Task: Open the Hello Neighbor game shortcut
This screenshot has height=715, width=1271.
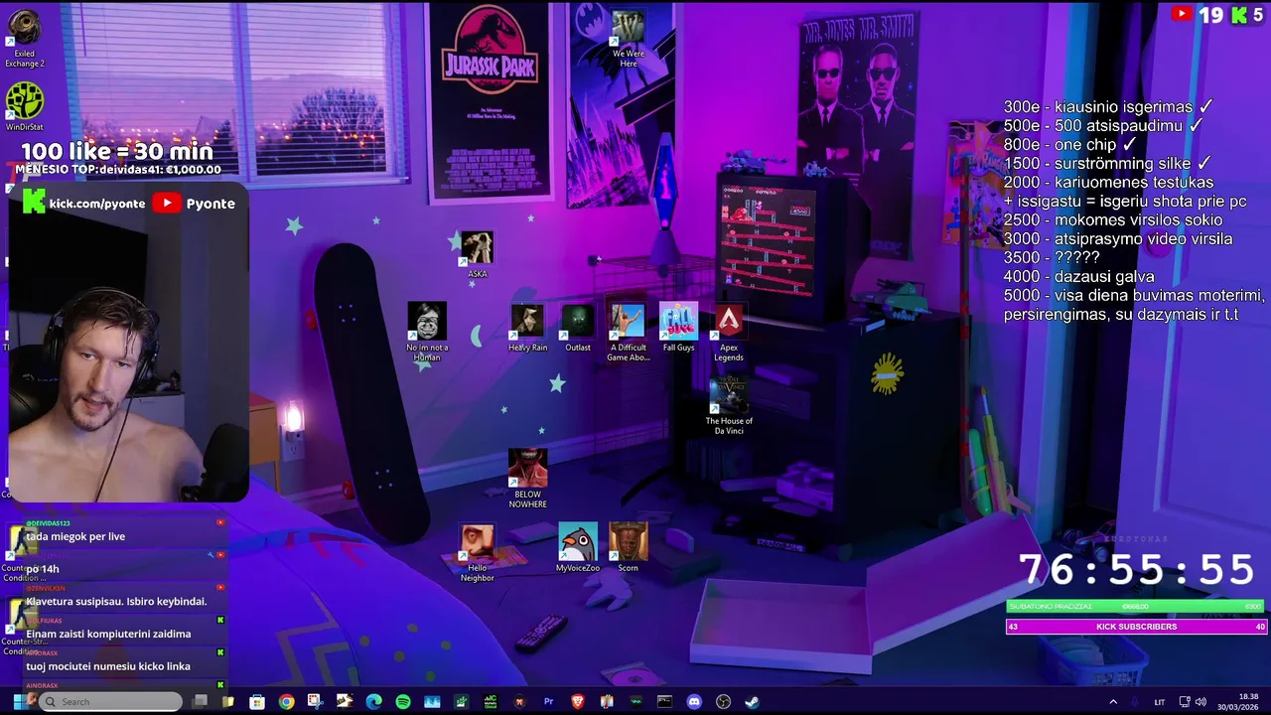Action: (477, 553)
